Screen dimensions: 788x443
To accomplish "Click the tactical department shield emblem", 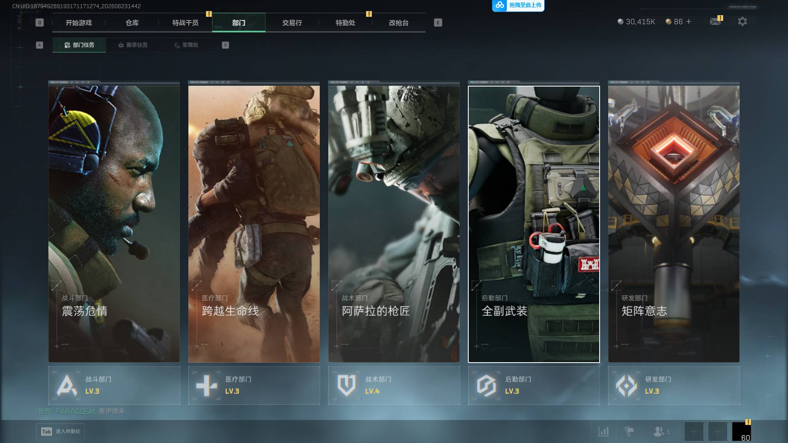I will click(346, 386).
